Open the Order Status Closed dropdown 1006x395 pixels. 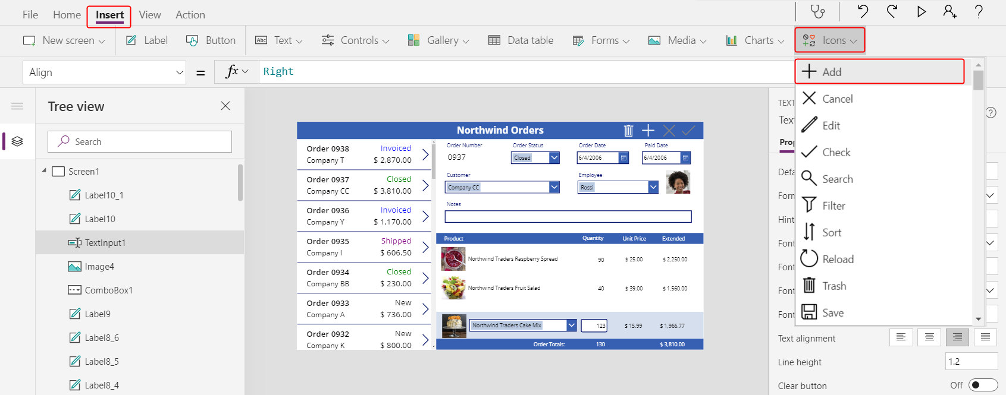pos(554,157)
